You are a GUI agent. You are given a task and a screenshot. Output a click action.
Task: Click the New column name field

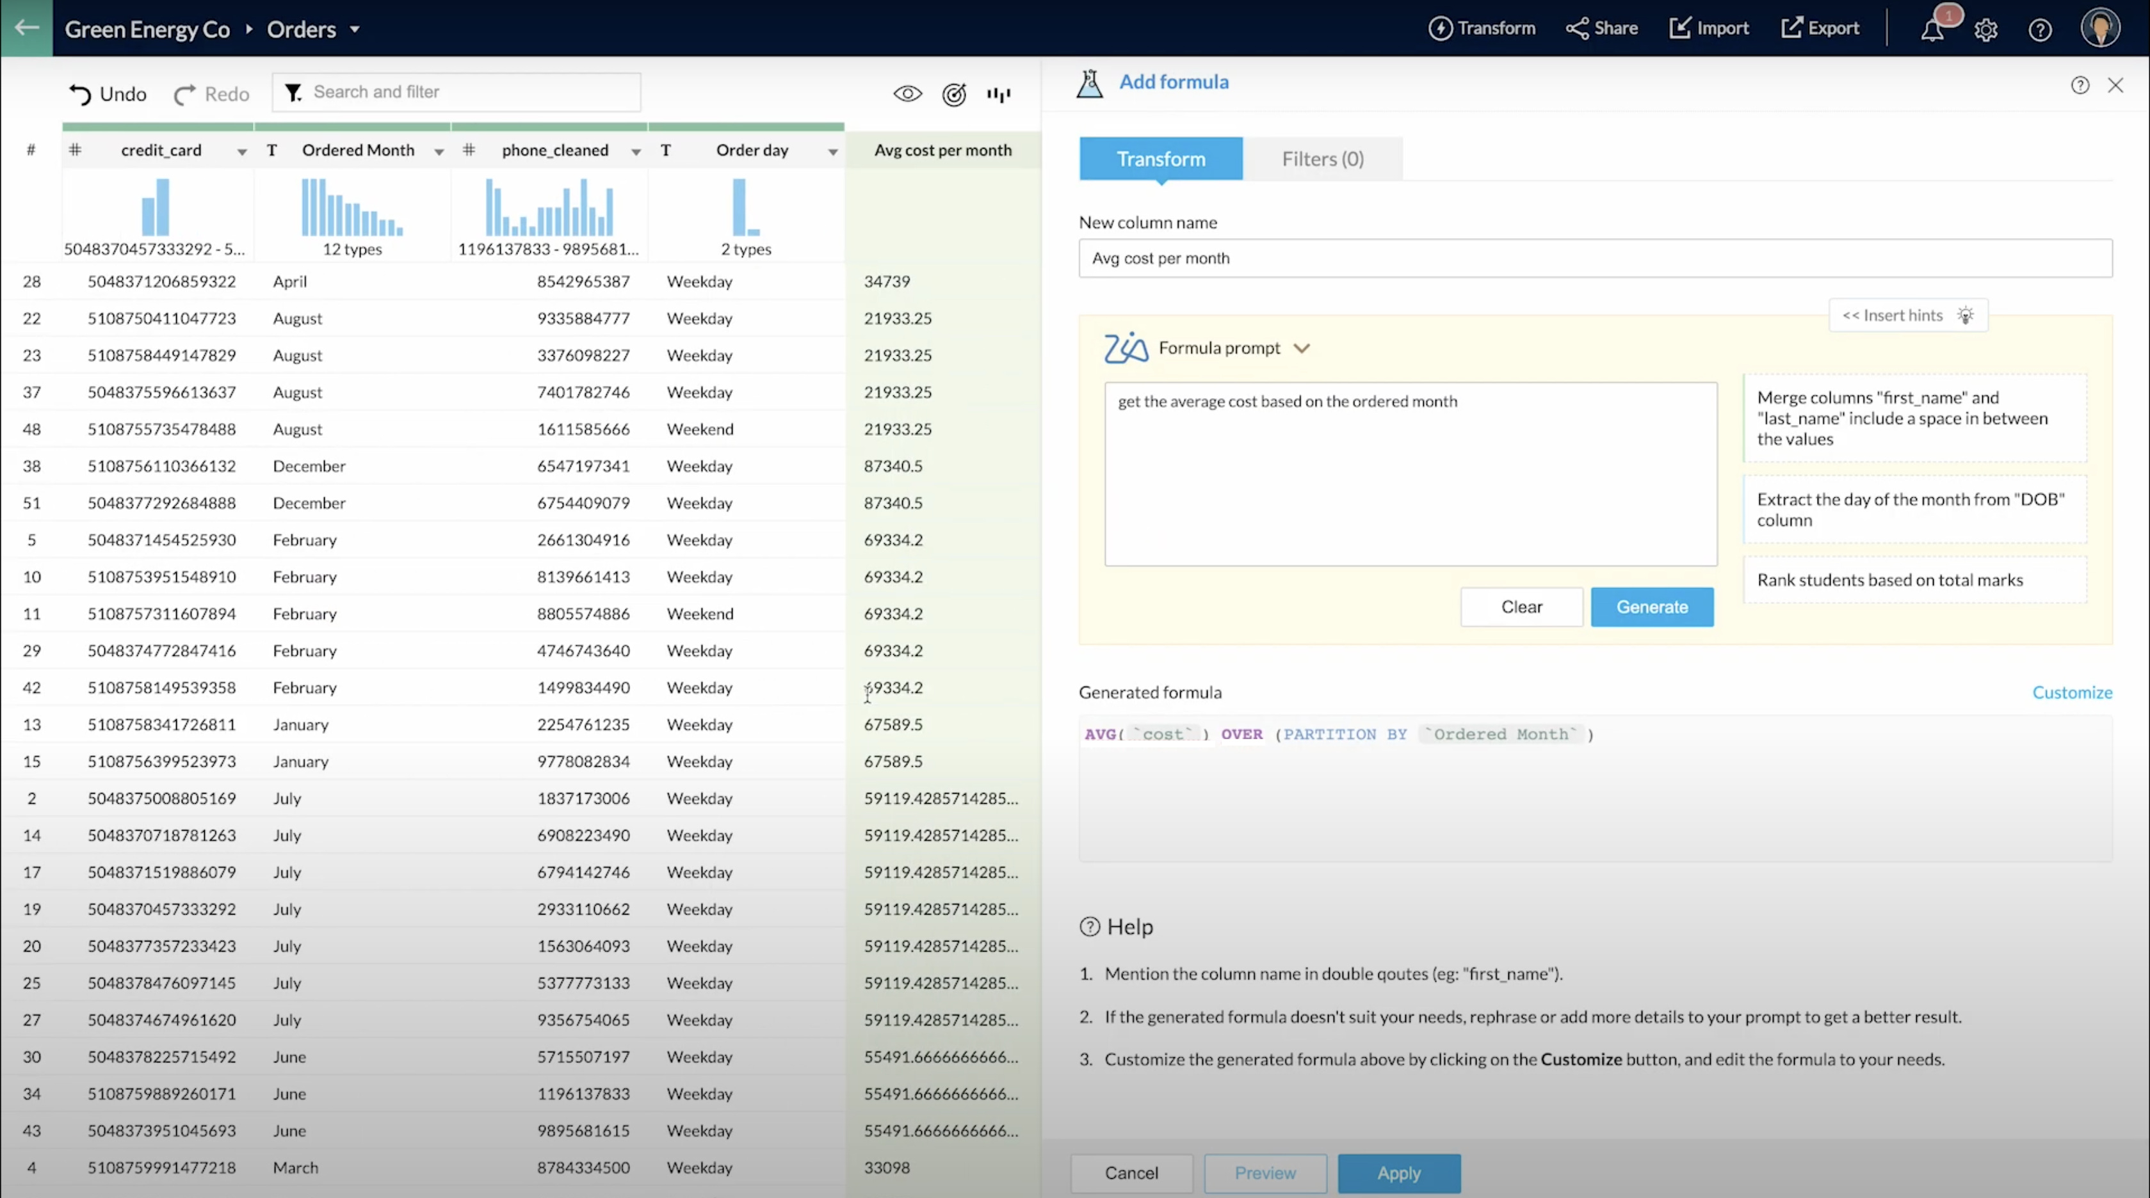click(1594, 259)
